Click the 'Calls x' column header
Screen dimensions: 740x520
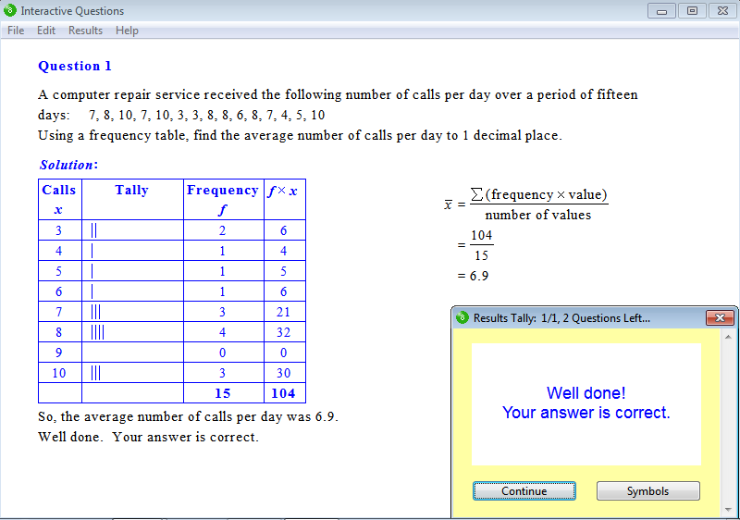coord(59,199)
